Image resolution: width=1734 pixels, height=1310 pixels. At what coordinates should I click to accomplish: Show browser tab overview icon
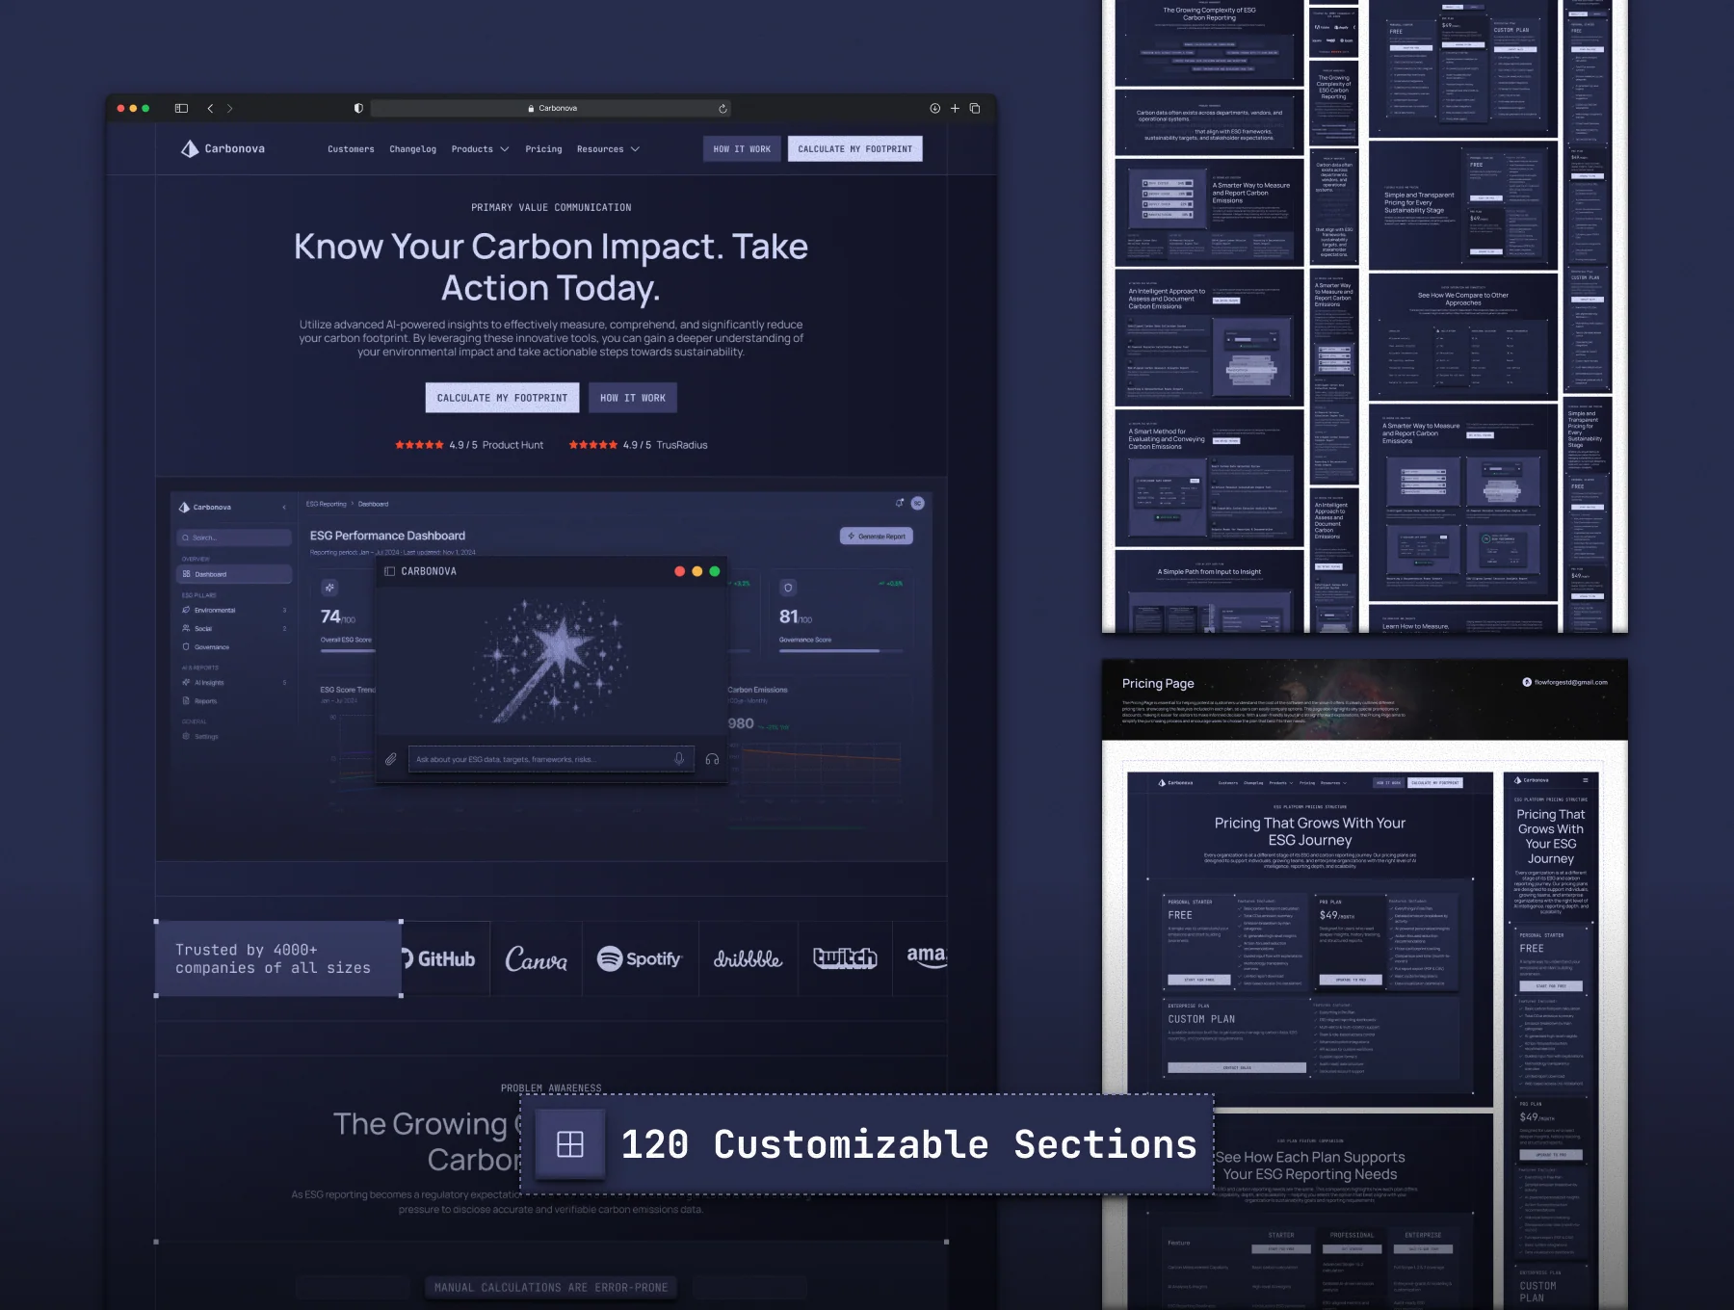point(975,108)
